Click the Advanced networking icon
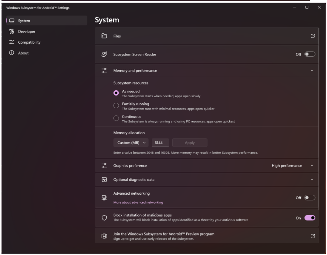Screen dimensions: 327x255 (104, 198)
